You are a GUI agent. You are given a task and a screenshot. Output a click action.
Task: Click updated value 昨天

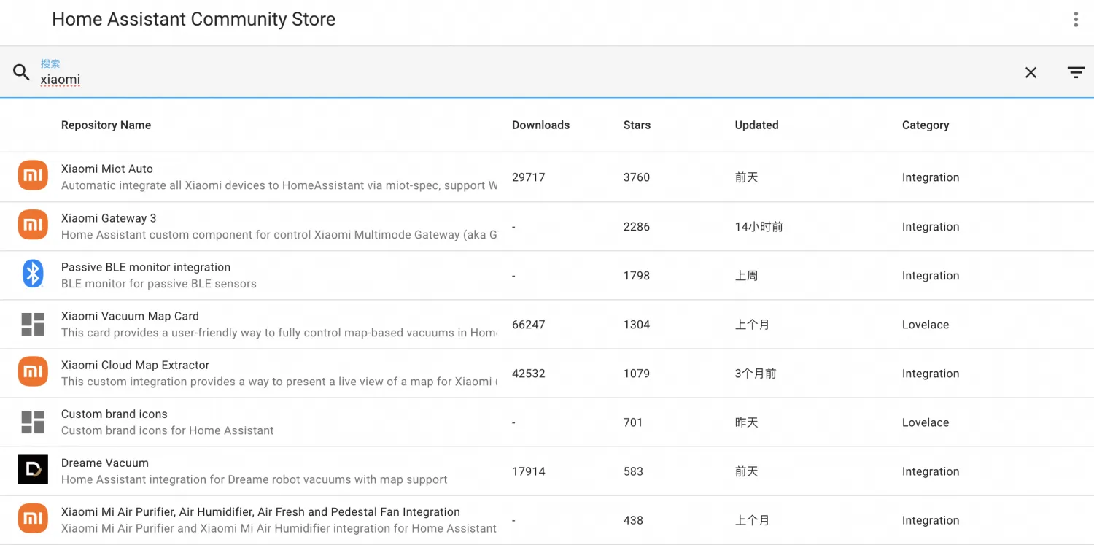(x=746, y=422)
